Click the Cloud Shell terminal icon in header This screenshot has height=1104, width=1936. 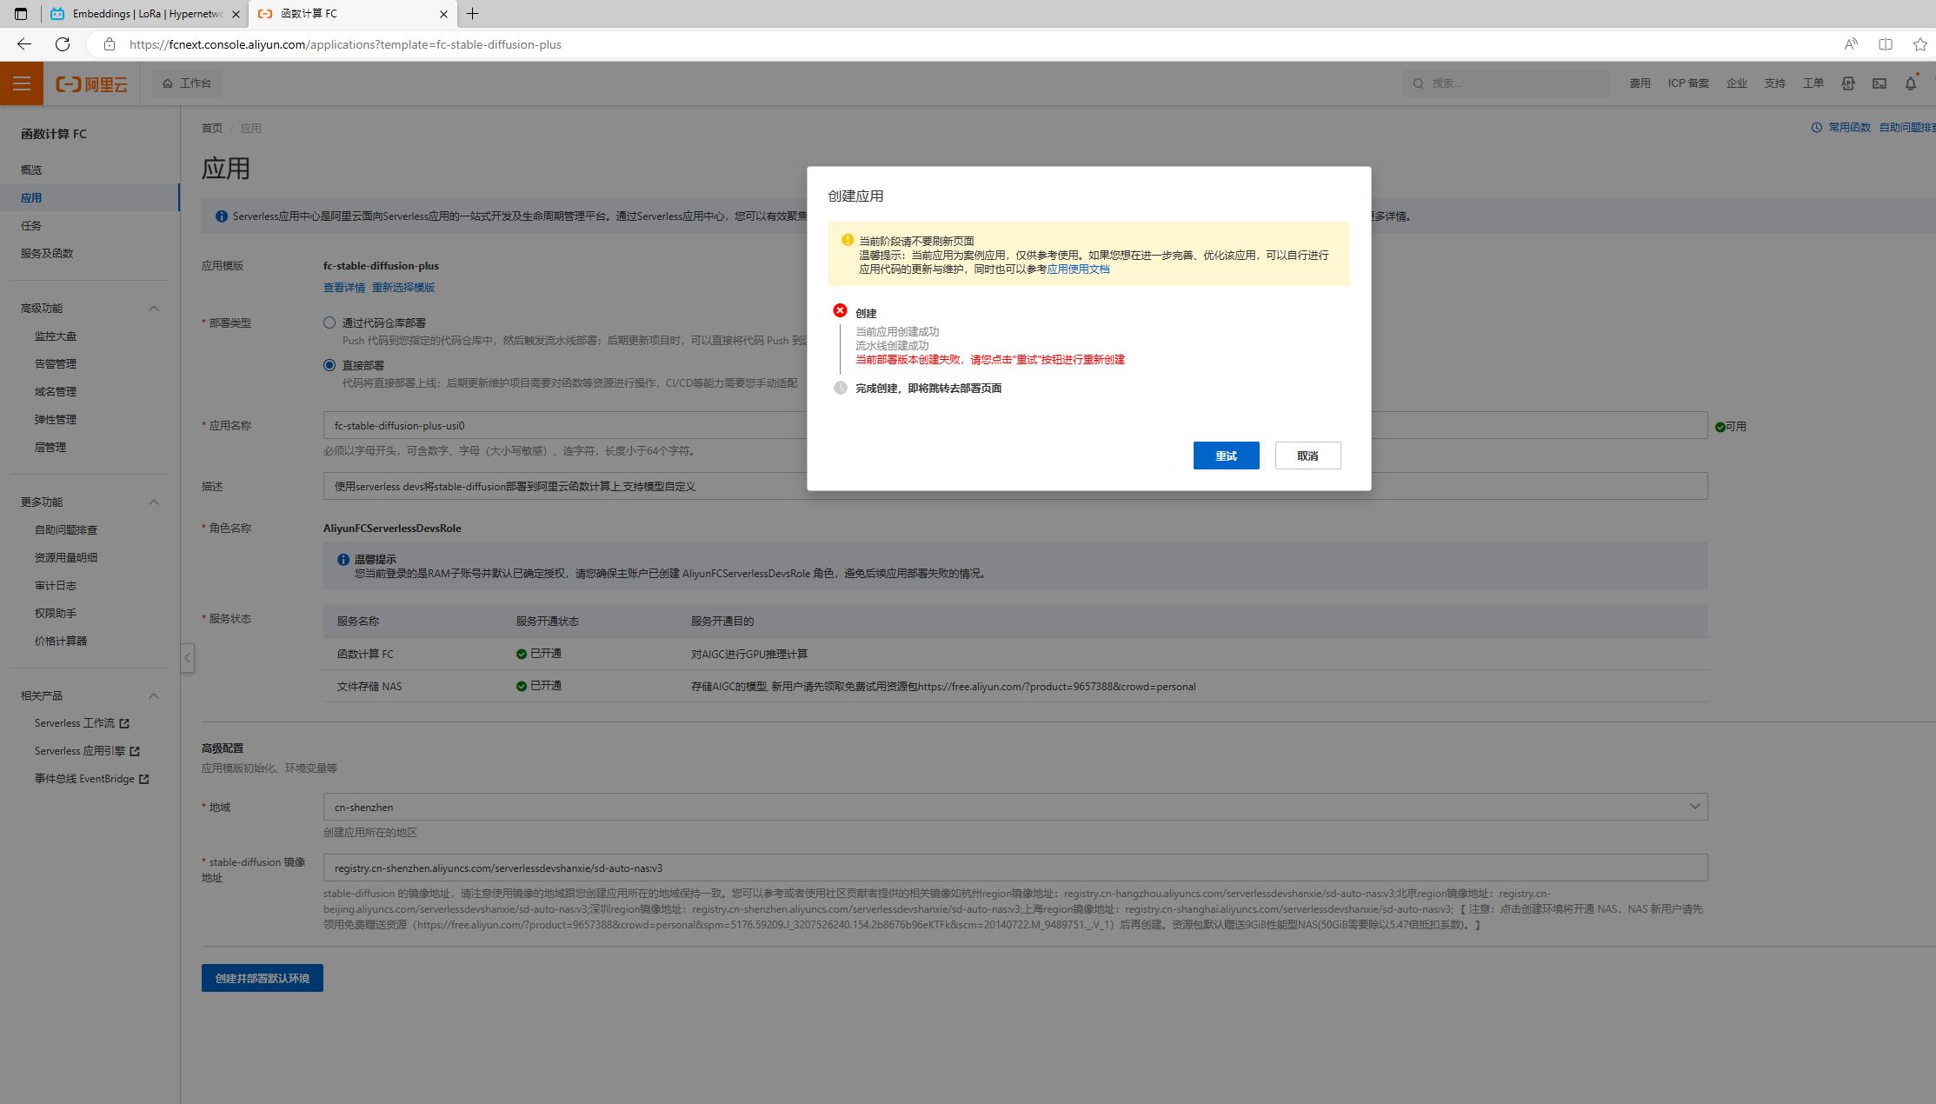coord(1879,83)
